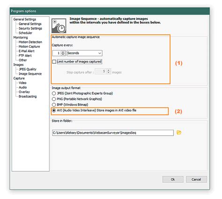Click the Store in folder path field
The height and width of the screenshot is (199, 222).
[x=113, y=133]
